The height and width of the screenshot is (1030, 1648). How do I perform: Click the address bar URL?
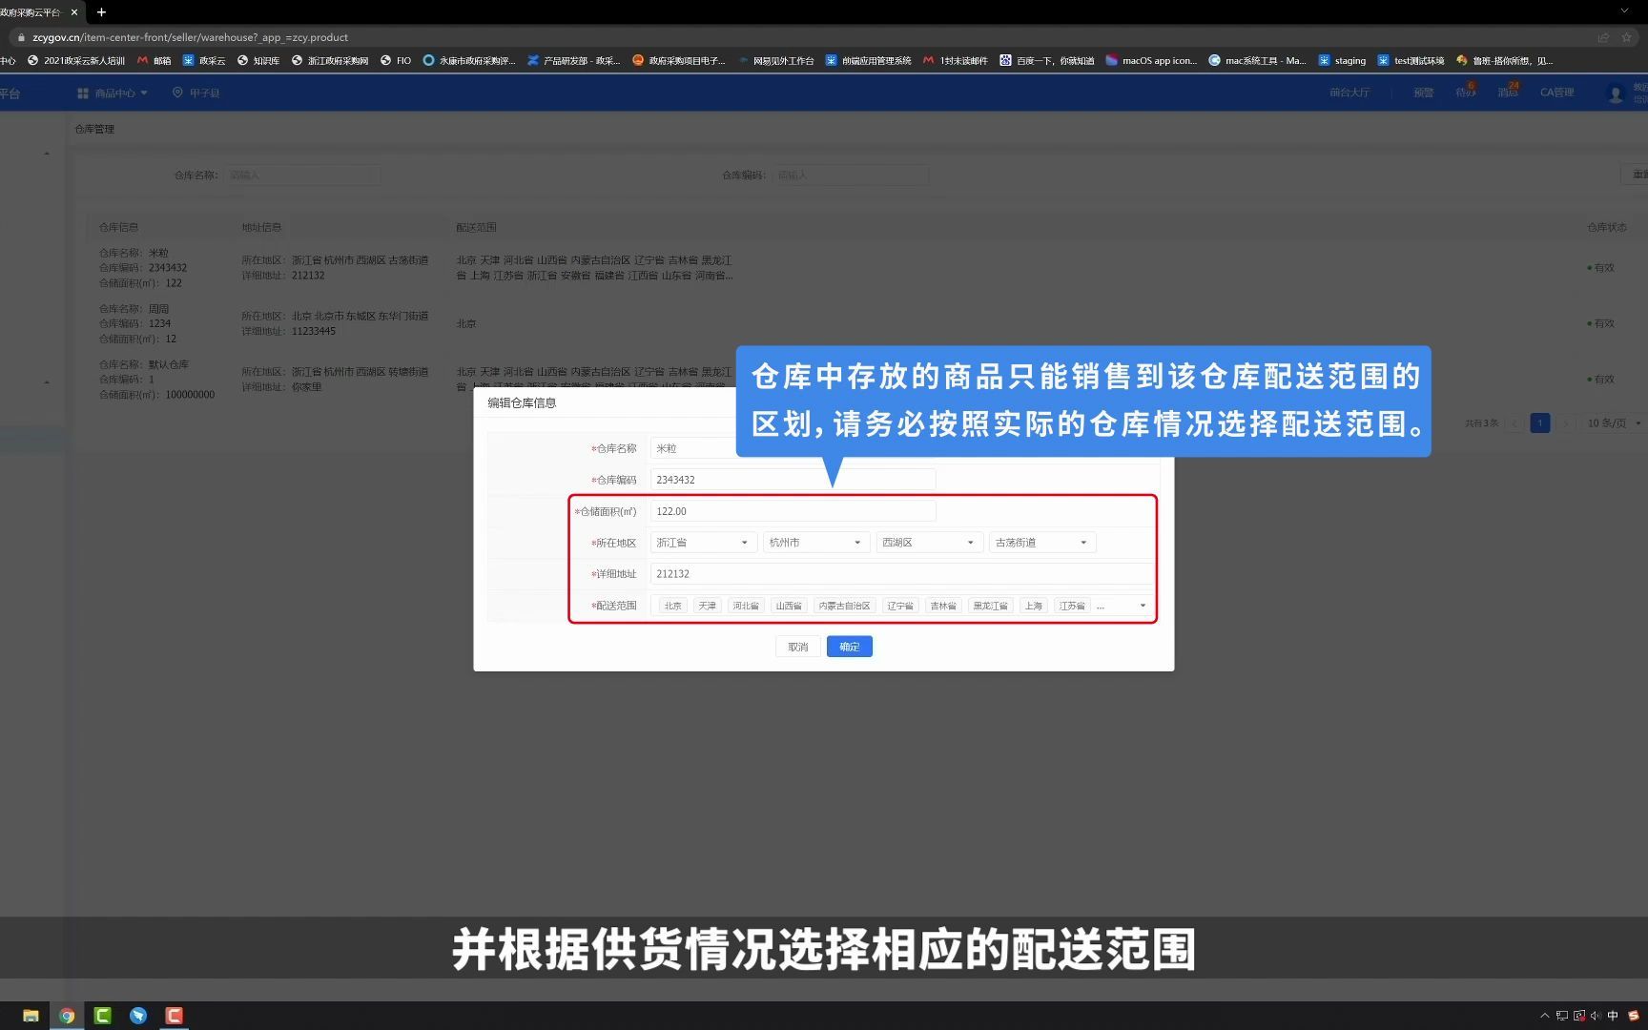[190, 37]
